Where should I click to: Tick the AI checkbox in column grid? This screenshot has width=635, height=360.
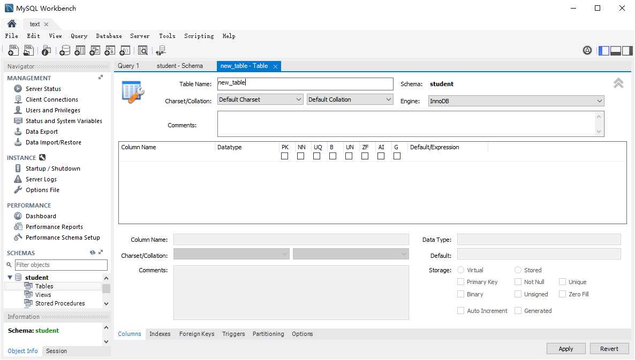click(x=381, y=156)
